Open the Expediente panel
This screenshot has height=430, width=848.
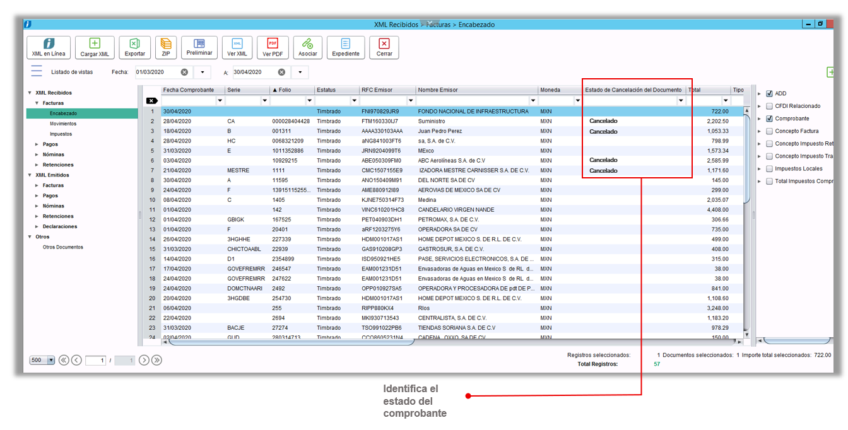click(345, 47)
